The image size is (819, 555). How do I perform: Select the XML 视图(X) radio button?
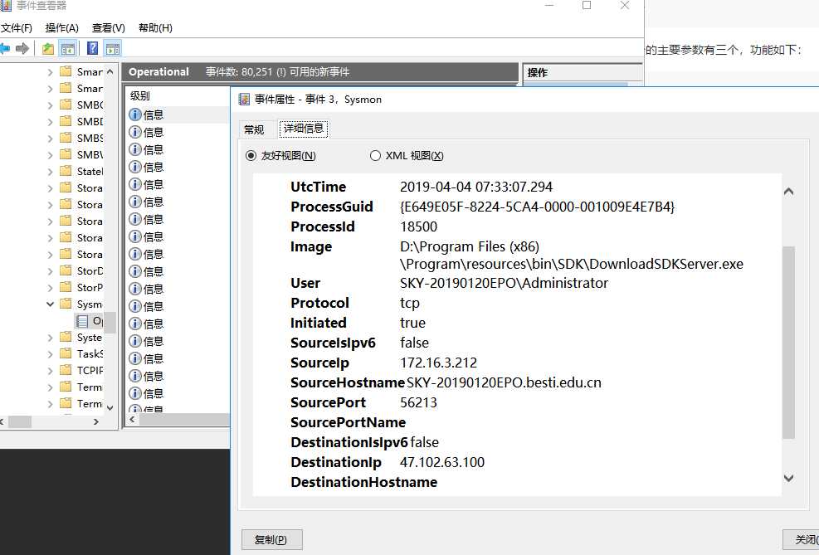(x=375, y=156)
